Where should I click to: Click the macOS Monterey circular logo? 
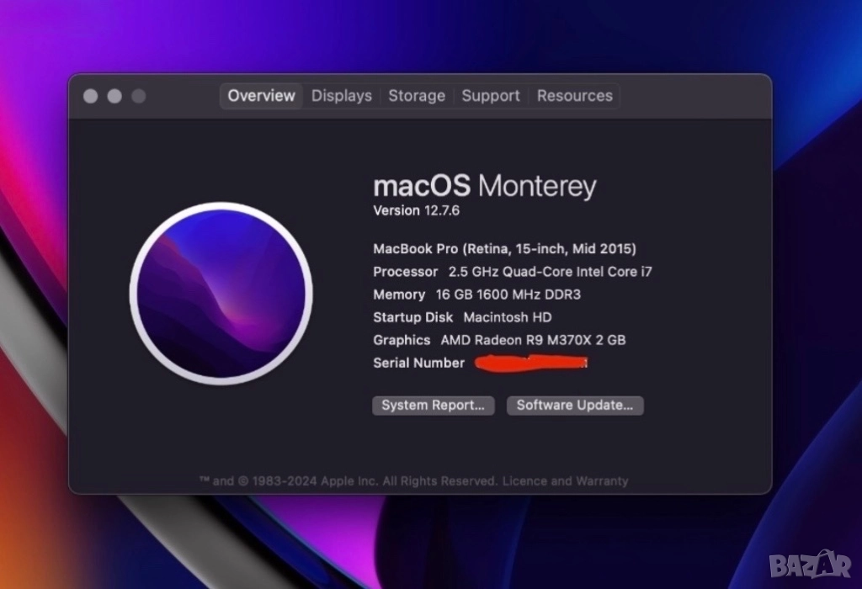pos(221,293)
